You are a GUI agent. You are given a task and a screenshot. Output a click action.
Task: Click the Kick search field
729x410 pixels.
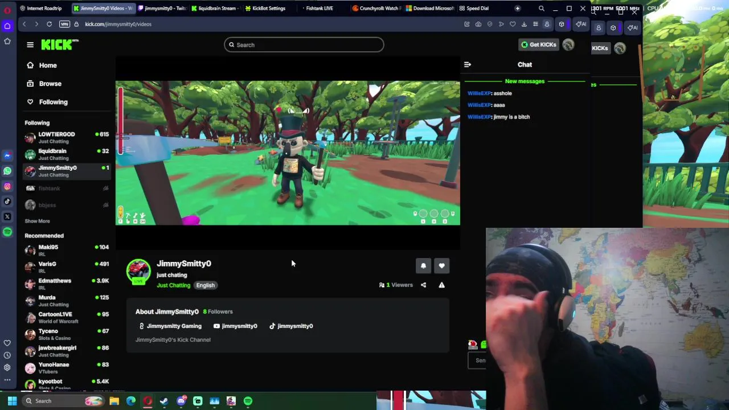(304, 45)
